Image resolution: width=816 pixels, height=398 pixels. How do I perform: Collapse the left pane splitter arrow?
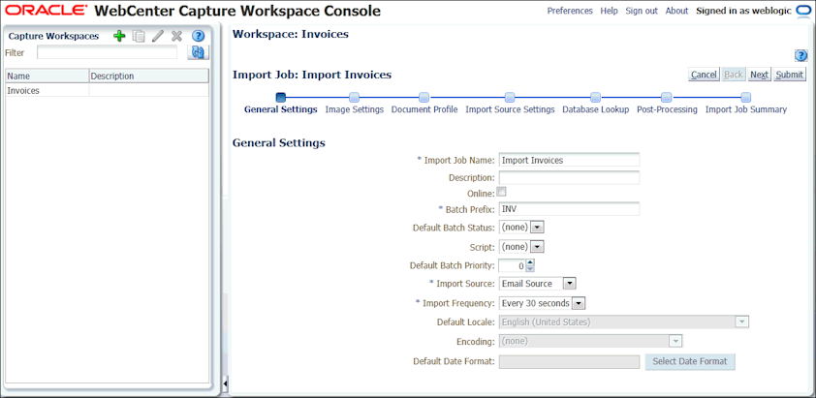click(225, 383)
